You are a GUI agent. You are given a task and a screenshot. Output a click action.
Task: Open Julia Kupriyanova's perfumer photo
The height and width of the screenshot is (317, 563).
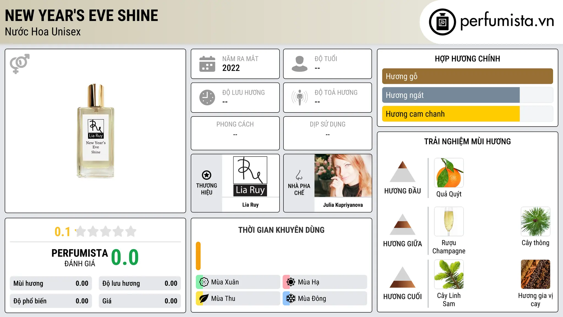pos(343,176)
